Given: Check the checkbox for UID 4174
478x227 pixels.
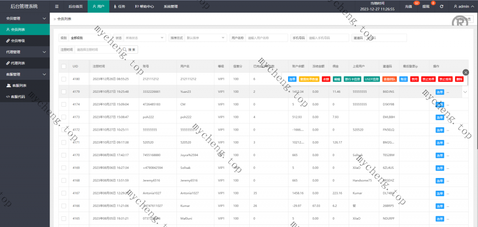Looking at the screenshot, I should click(x=63, y=104).
